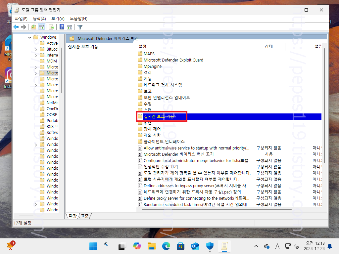The width and height of the screenshot is (339, 254).
Task: Click the Export list toolbar icon
Action: (51, 27)
